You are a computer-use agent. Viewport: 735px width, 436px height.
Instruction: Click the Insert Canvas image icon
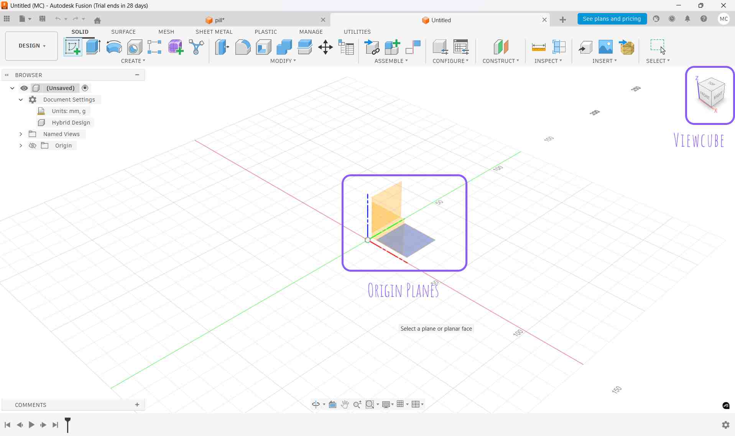pyautogui.click(x=605, y=47)
